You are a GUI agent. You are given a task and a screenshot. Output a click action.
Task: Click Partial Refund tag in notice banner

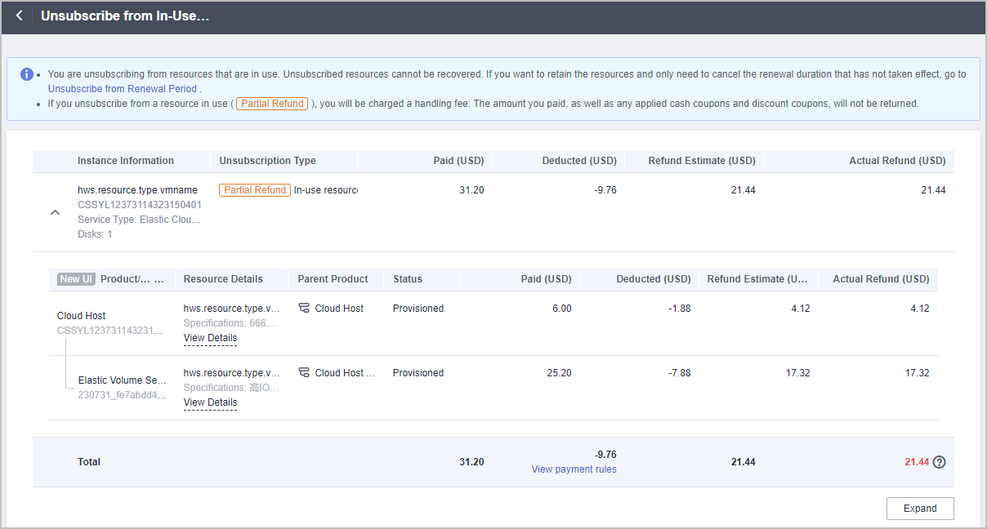point(272,104)
